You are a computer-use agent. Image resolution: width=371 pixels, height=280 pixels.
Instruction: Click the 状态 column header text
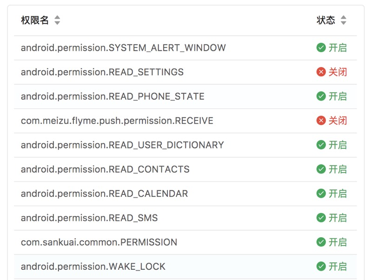pyautogui.click(x=325, y=20)
